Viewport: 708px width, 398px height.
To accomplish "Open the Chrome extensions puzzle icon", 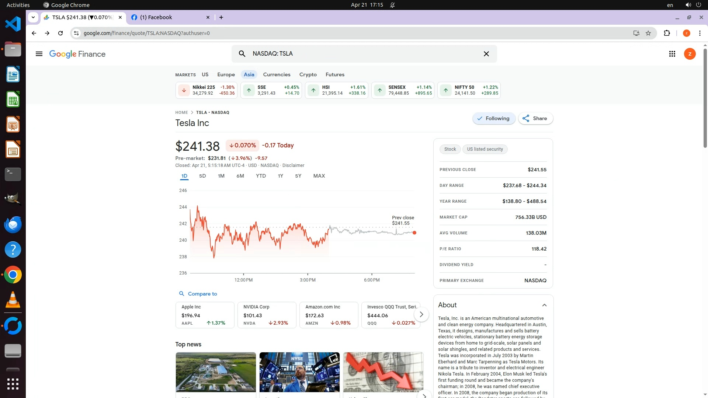I will coord(667,33).
